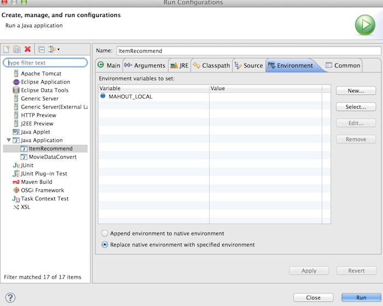This screenshot has width=383, height=306.
Task: Click the Variable column header
Action: 154,88
